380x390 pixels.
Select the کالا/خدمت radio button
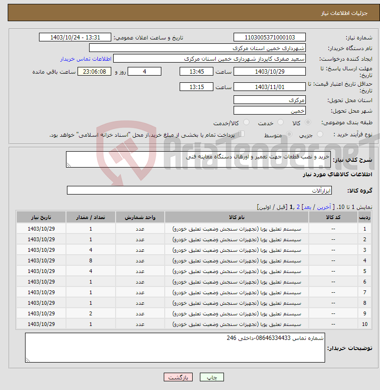coord(246,122)
